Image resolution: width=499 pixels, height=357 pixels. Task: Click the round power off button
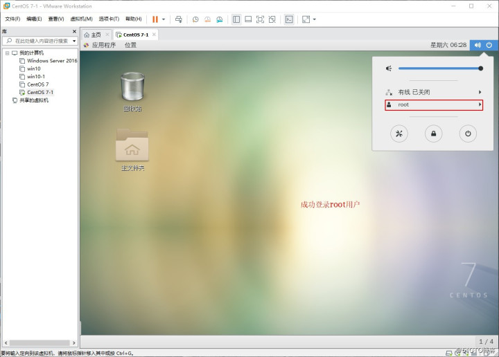pyautogui.click(x=468, y=134)
